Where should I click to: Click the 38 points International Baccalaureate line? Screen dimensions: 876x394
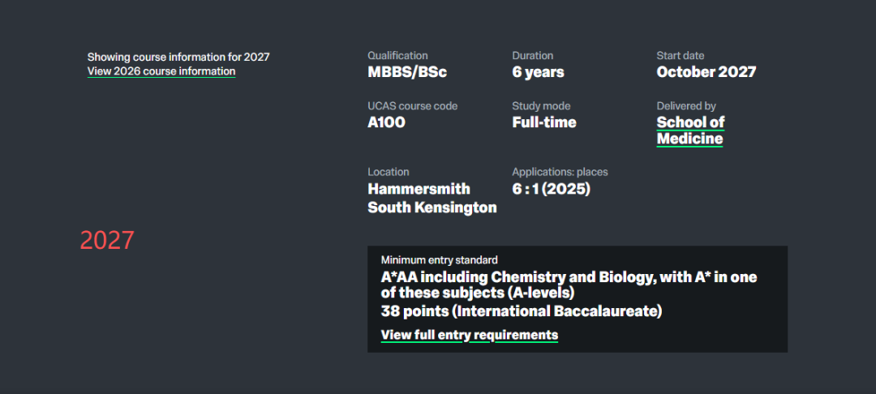coord(521,311)
